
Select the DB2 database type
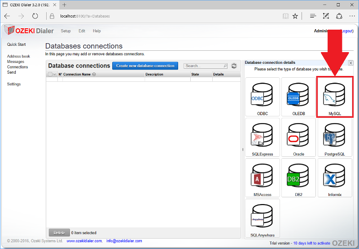(298, 178)
